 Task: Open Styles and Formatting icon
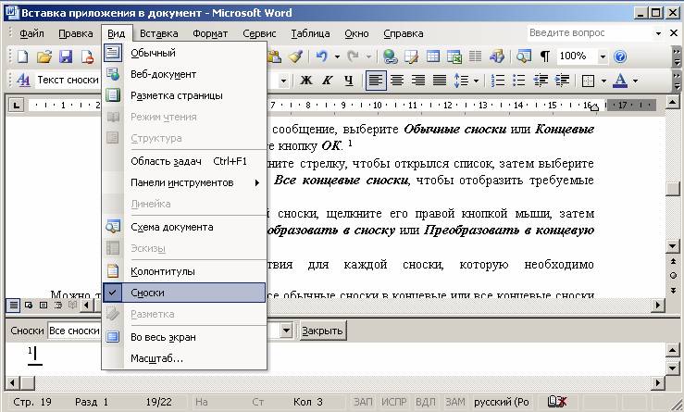[x=23, y=81]
